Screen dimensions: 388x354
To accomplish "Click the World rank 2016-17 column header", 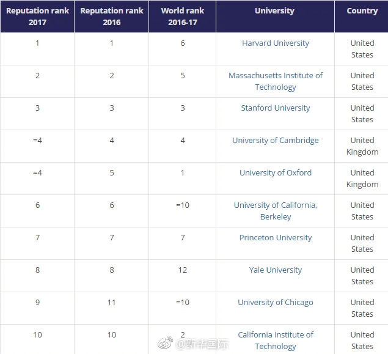I will pyautogui.click(x=183, y=17).
